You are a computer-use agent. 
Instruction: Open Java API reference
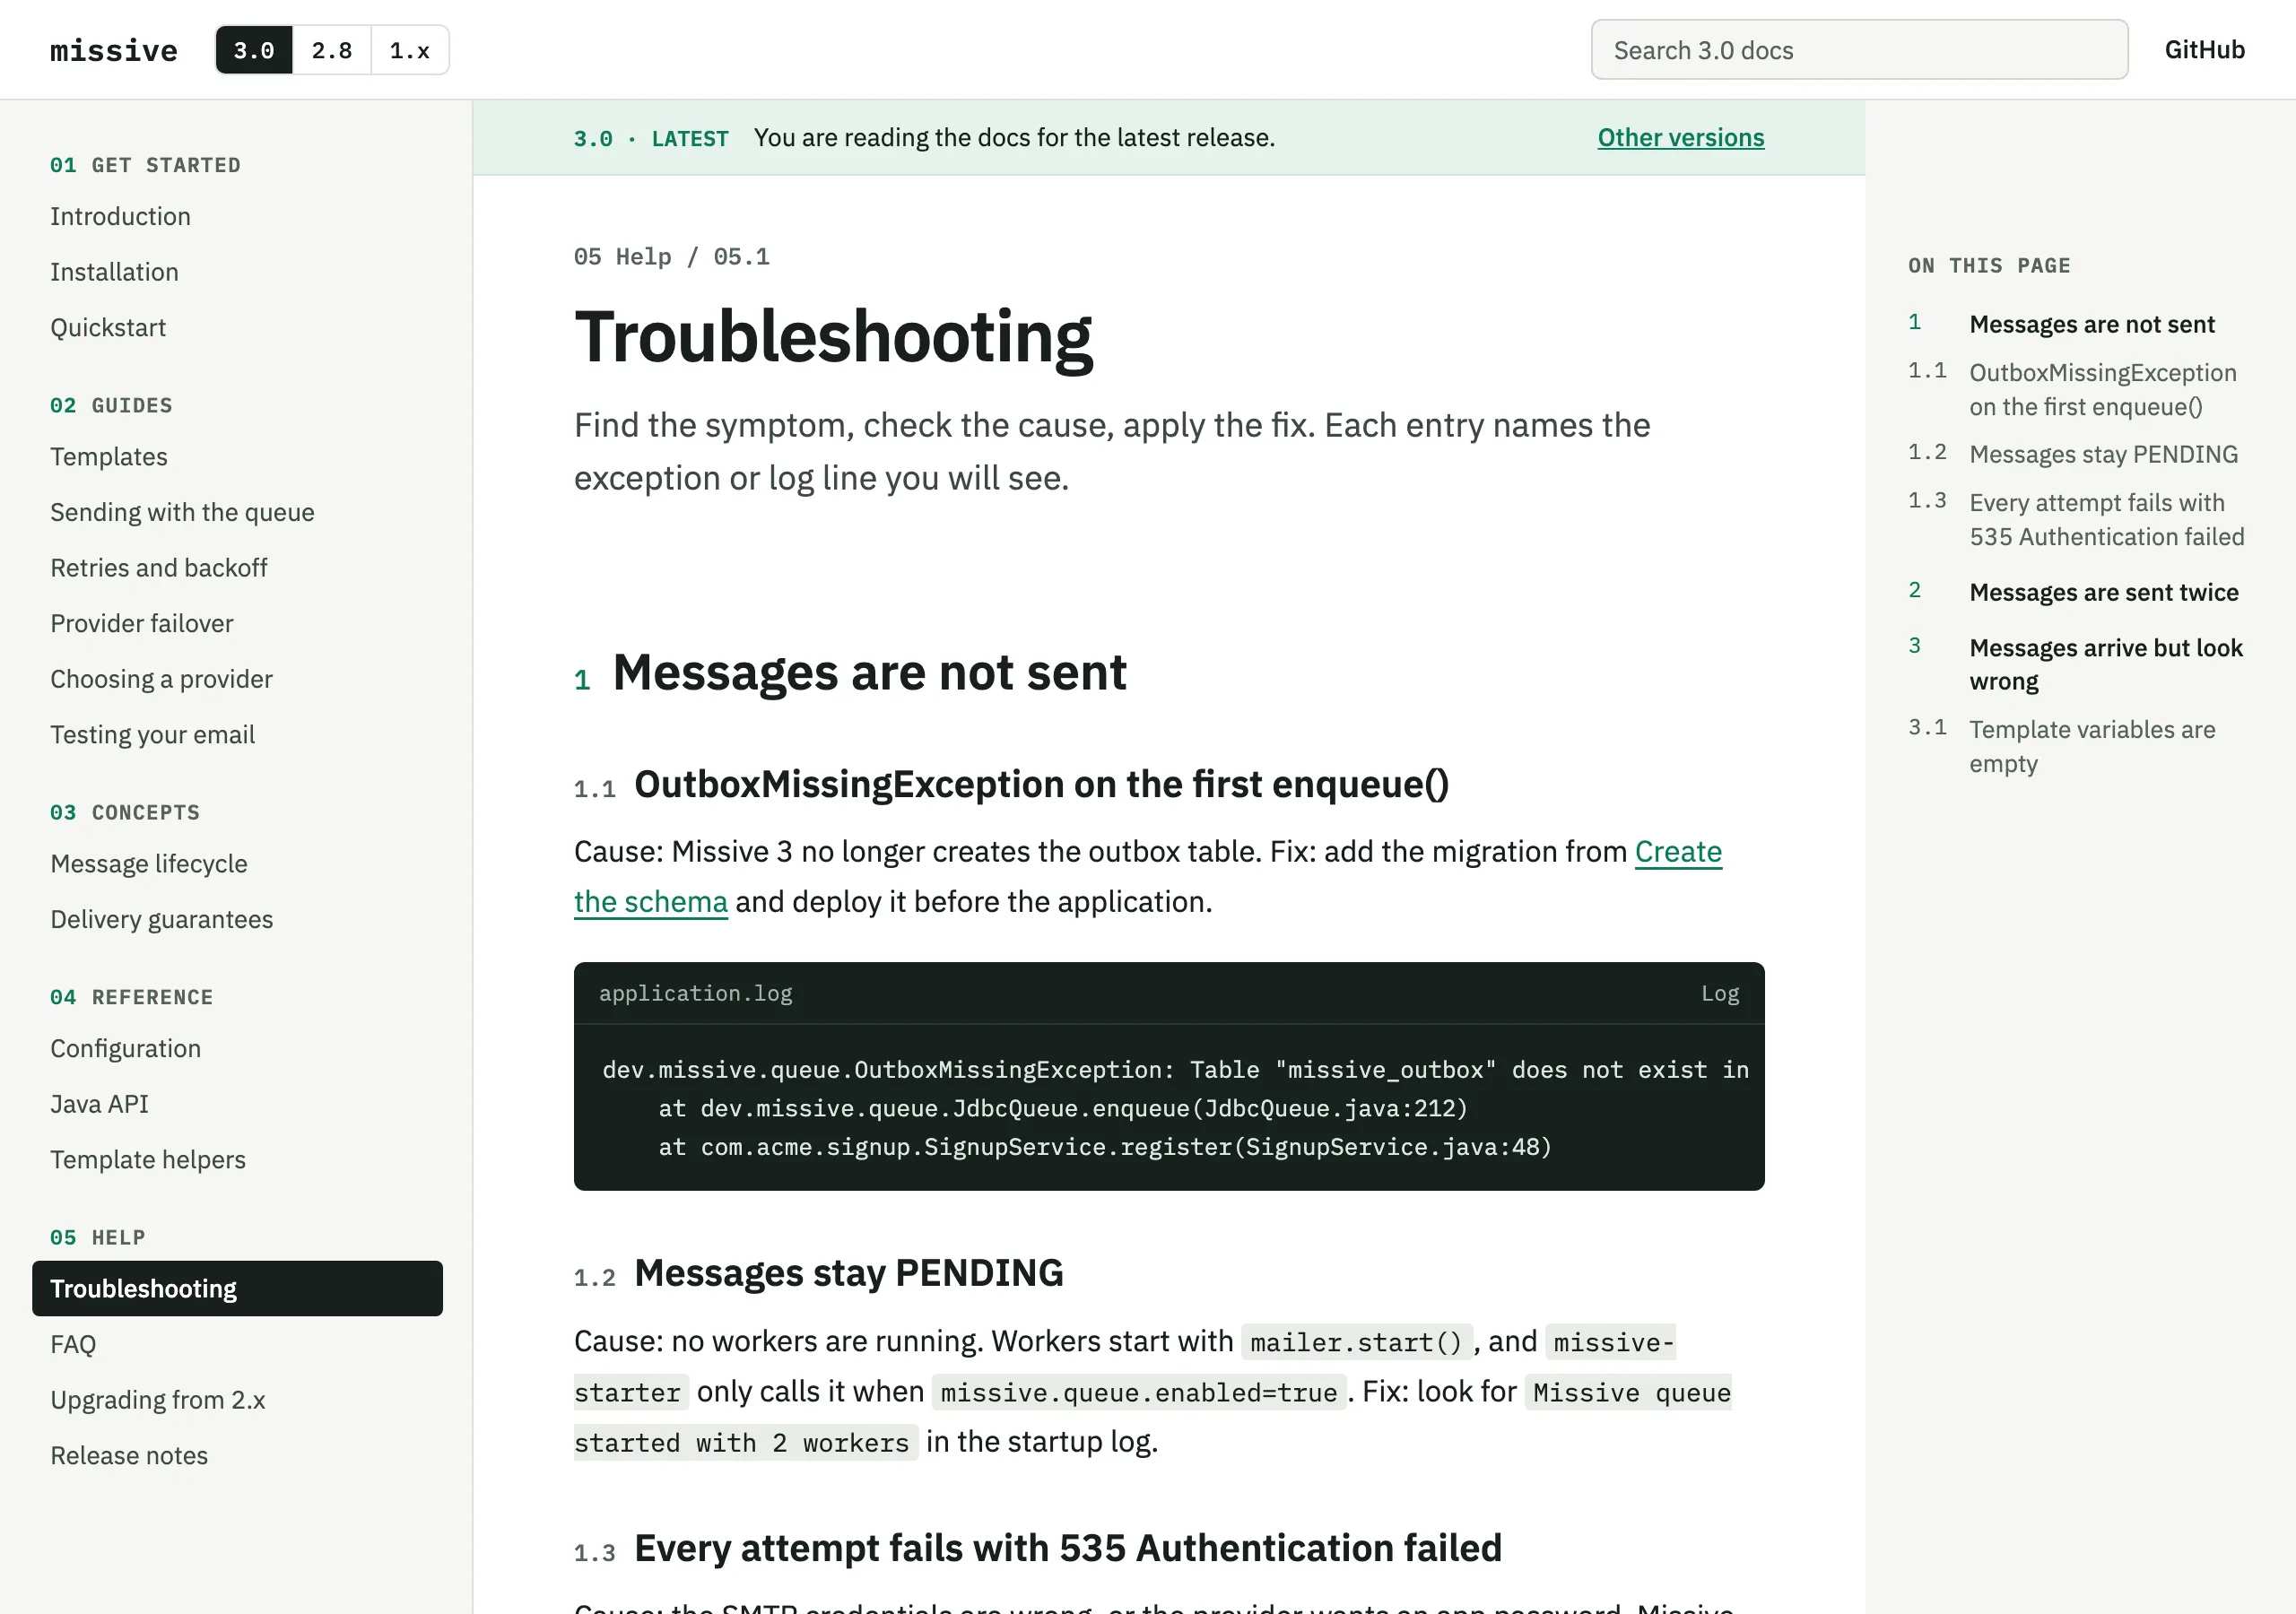(x=99, y=1104)
